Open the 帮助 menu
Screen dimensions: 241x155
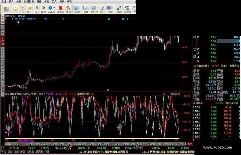[69, 1]
